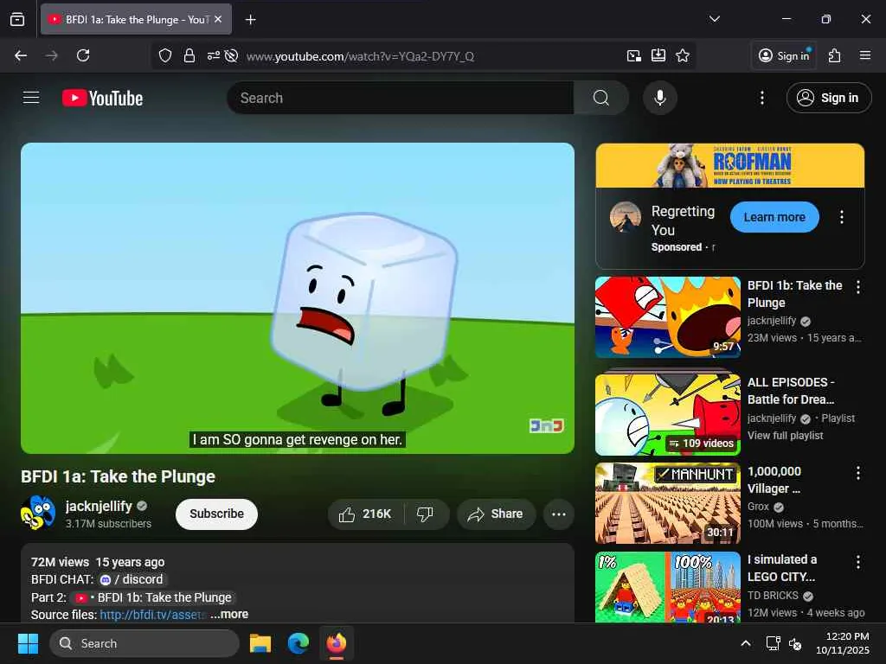Open Microsoft Edge from taskbar
Viewport: 886px width, 664px height.
coord(299,643)
